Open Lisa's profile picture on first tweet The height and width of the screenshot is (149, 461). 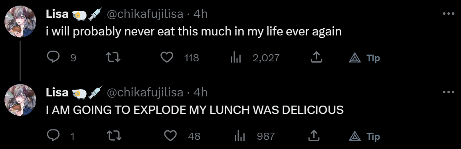coord(20,22)
